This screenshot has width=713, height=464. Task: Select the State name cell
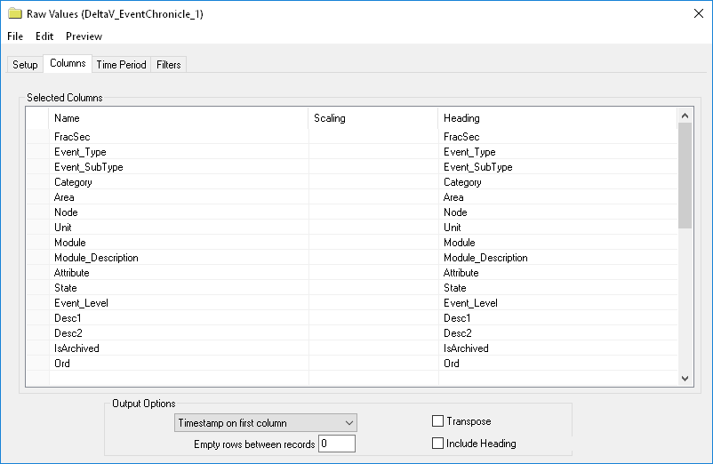[178, 288]
